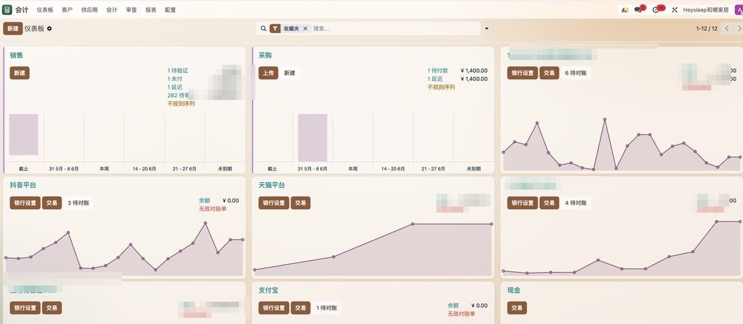Click 不规则序列 warning in 采购 card

(x=441, y=87)
